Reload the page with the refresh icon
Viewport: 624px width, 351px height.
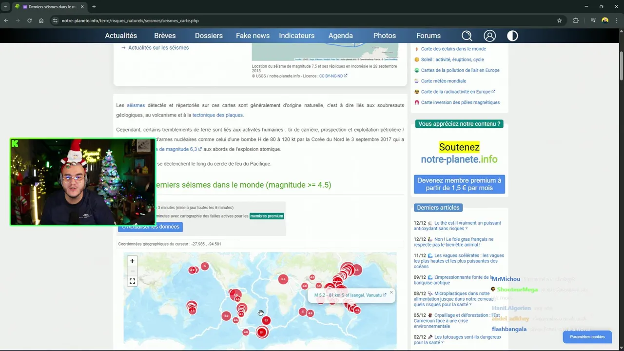pyautogui.click(x=29, y=20)
